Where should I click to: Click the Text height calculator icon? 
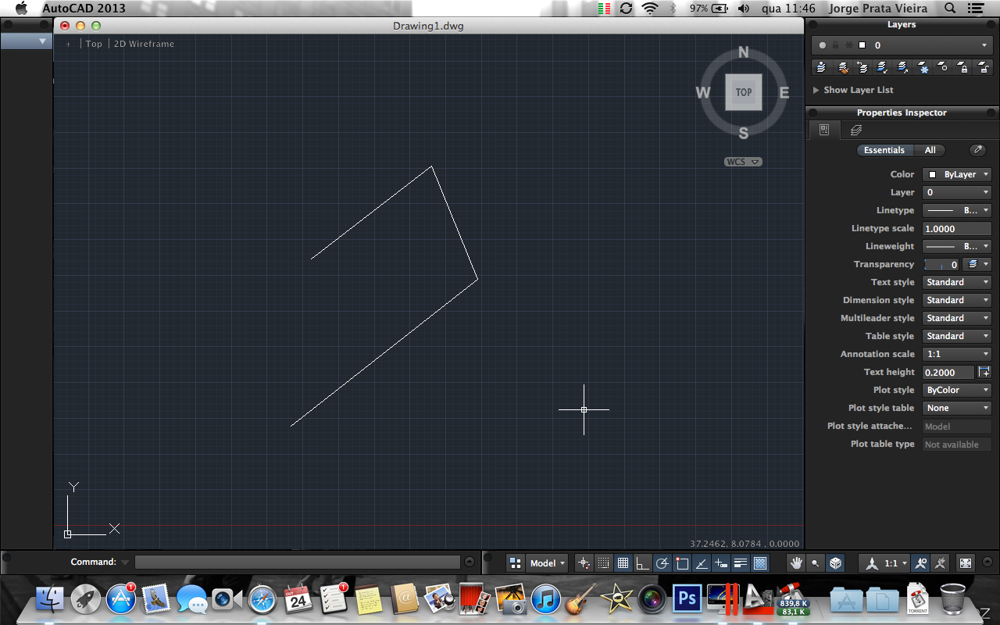(x=984, y=373)
